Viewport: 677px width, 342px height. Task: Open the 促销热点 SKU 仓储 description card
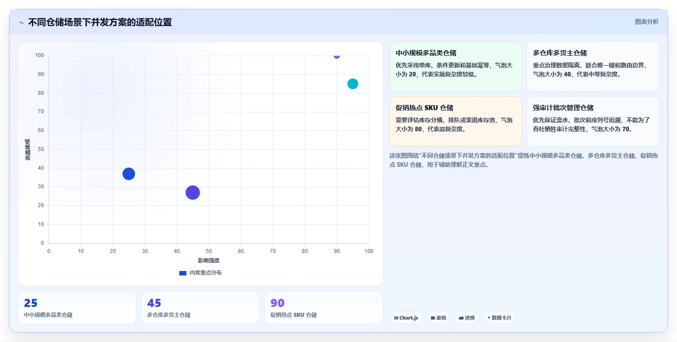(x=456, y=121)
